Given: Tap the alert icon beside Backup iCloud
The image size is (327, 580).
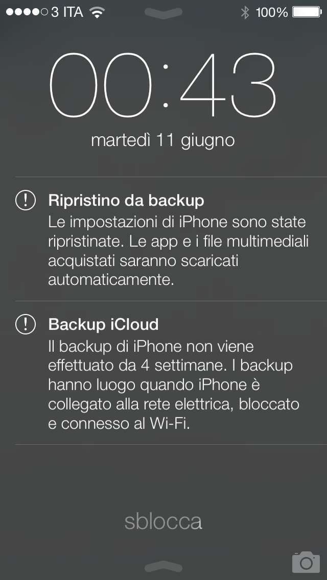Looking at the screenshot, I should pyautogui.click(x=26, y=324).
